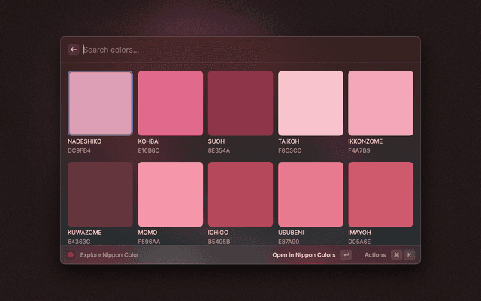
Task: Click the TAIKOH hex code F8C3CD
Action: (289, 150)
